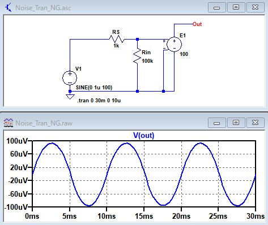Click the SINE(0 1u 100) source value text
The image size is (268, 225).
(x=94, y=88)
